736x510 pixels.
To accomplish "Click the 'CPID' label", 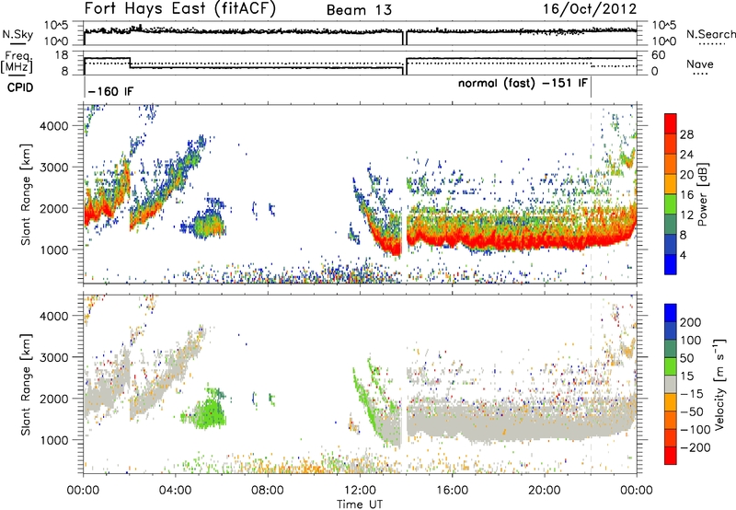I will click(20, 87).
